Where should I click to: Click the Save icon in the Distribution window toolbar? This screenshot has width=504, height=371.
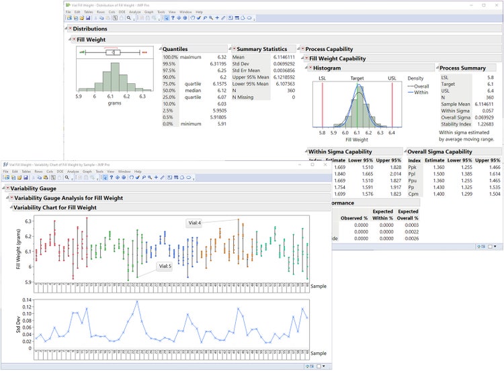pos(87,18)
